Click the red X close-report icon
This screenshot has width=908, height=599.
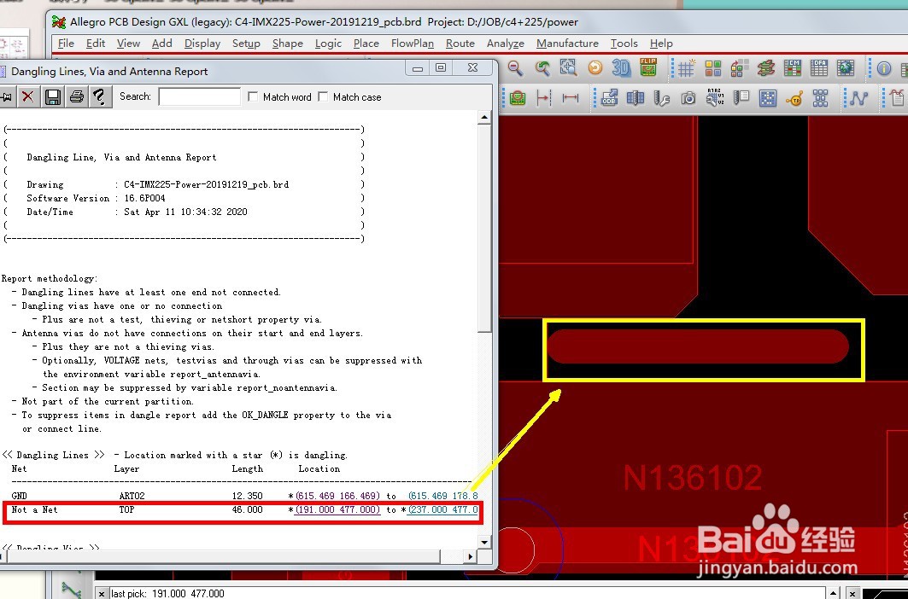[x=27, y=96]
